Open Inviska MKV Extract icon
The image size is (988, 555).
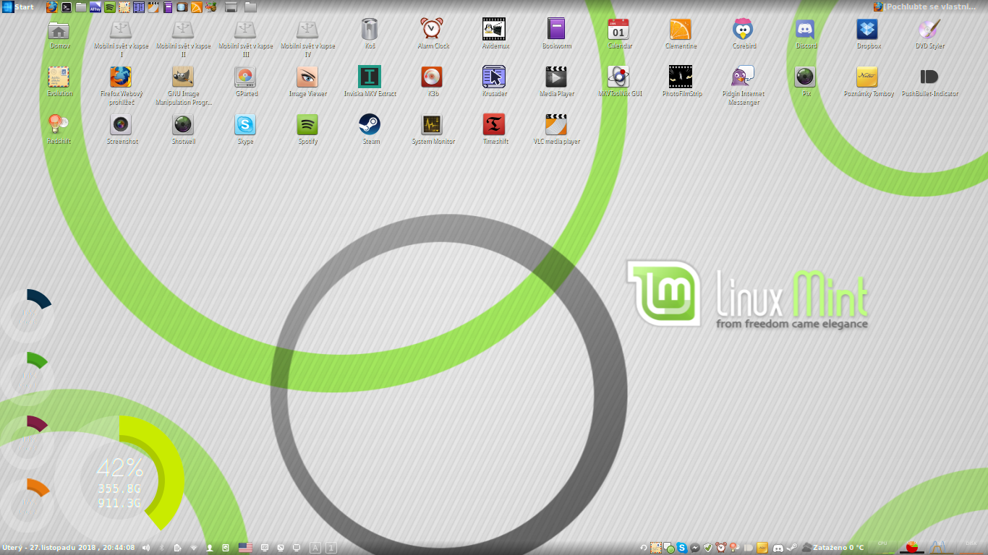tap(370, 82)
